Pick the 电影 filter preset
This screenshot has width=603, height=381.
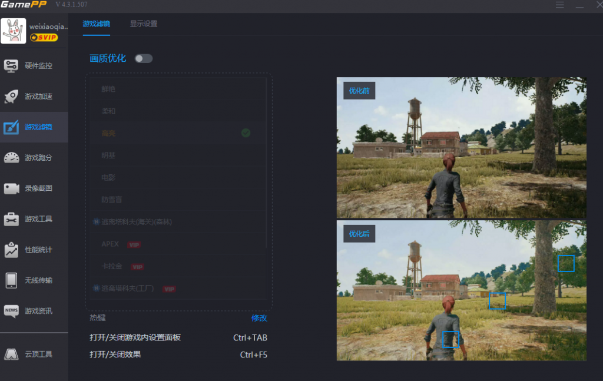pos(178,178)
